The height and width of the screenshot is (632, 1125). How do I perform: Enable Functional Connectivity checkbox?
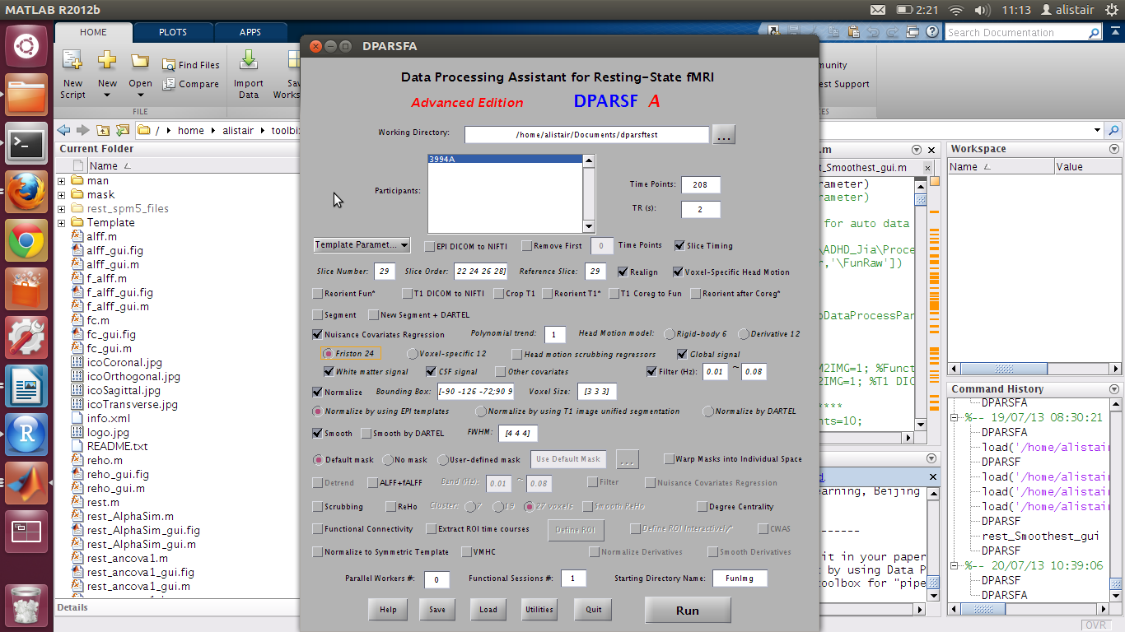(x=318, y=529)
